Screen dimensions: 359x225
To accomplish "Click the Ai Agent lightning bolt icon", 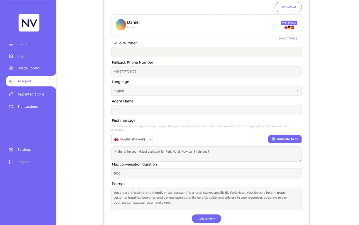I will coord(11,81).
